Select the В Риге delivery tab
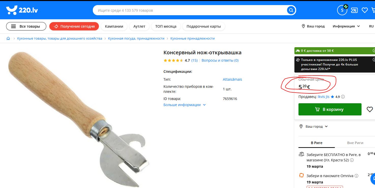 click(317, 143)
